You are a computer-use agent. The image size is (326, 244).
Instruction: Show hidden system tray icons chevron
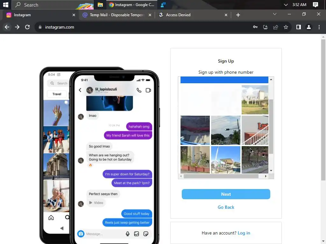[x=286, y=4]
